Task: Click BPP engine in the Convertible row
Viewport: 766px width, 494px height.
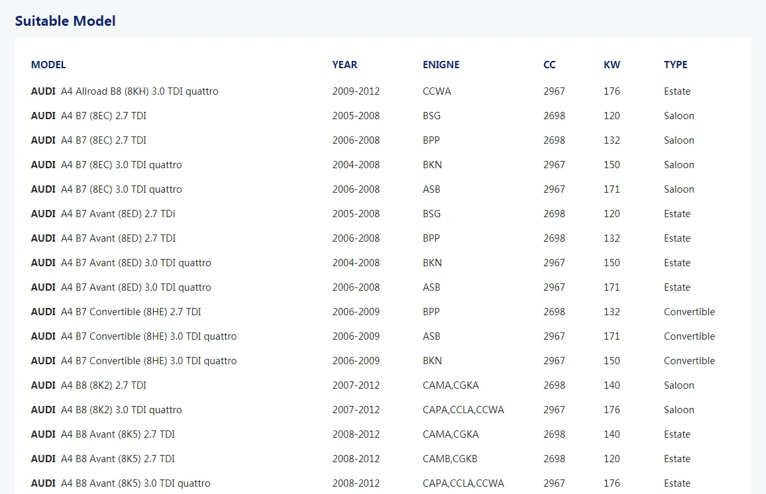Action: 431,311
